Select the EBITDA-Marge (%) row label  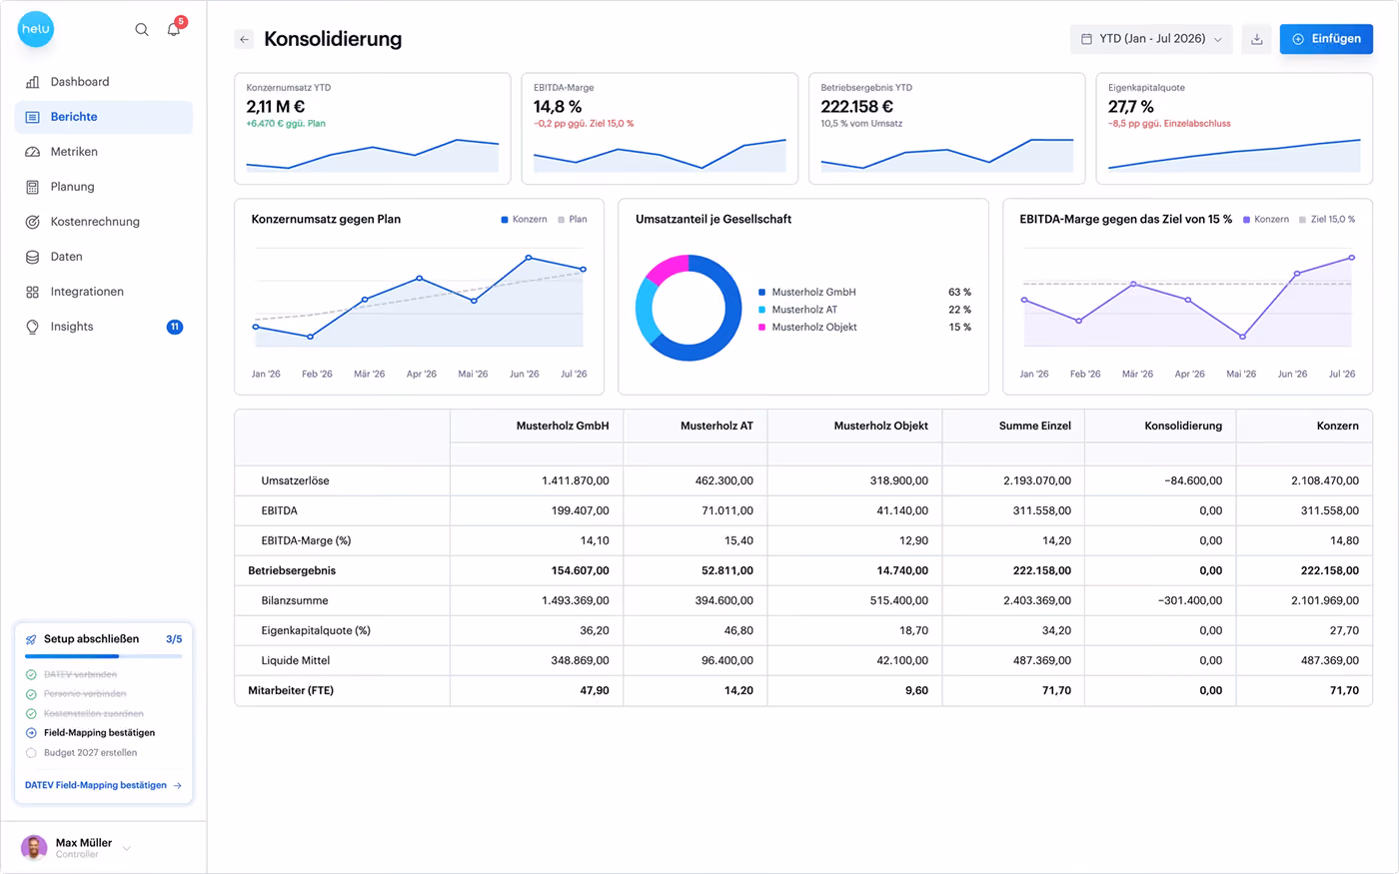tap(306, 540)
